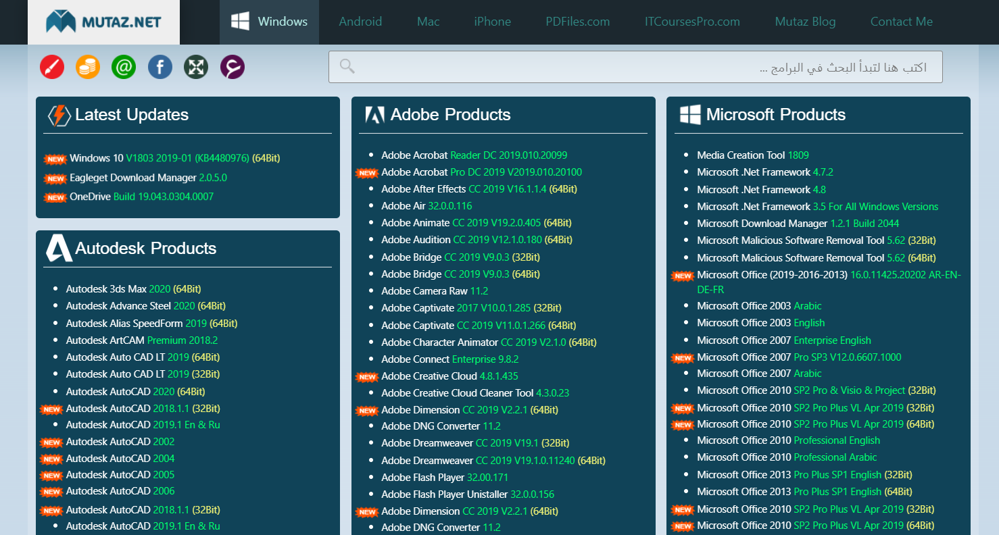Click the red pen circle icon
Screen dimensions: 999x535
[x=52, y=67]
